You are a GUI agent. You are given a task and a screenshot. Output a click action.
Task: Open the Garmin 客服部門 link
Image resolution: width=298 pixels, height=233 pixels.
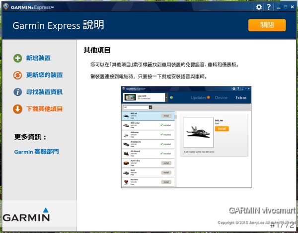(x=36, y=152)
